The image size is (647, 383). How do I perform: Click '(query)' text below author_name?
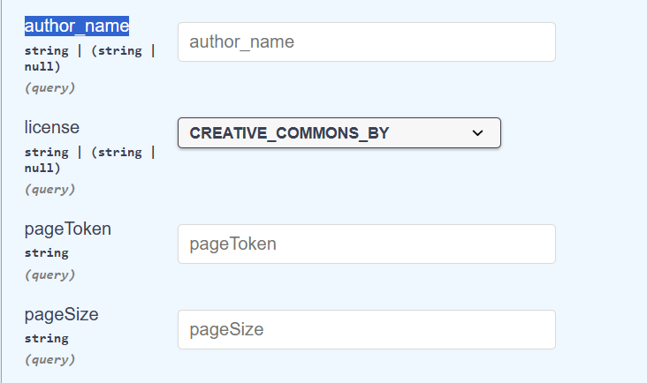(x=49, y=87)
